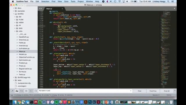
Task: Expand the SimPEG.egg-info folder
Action: point(14,77)
